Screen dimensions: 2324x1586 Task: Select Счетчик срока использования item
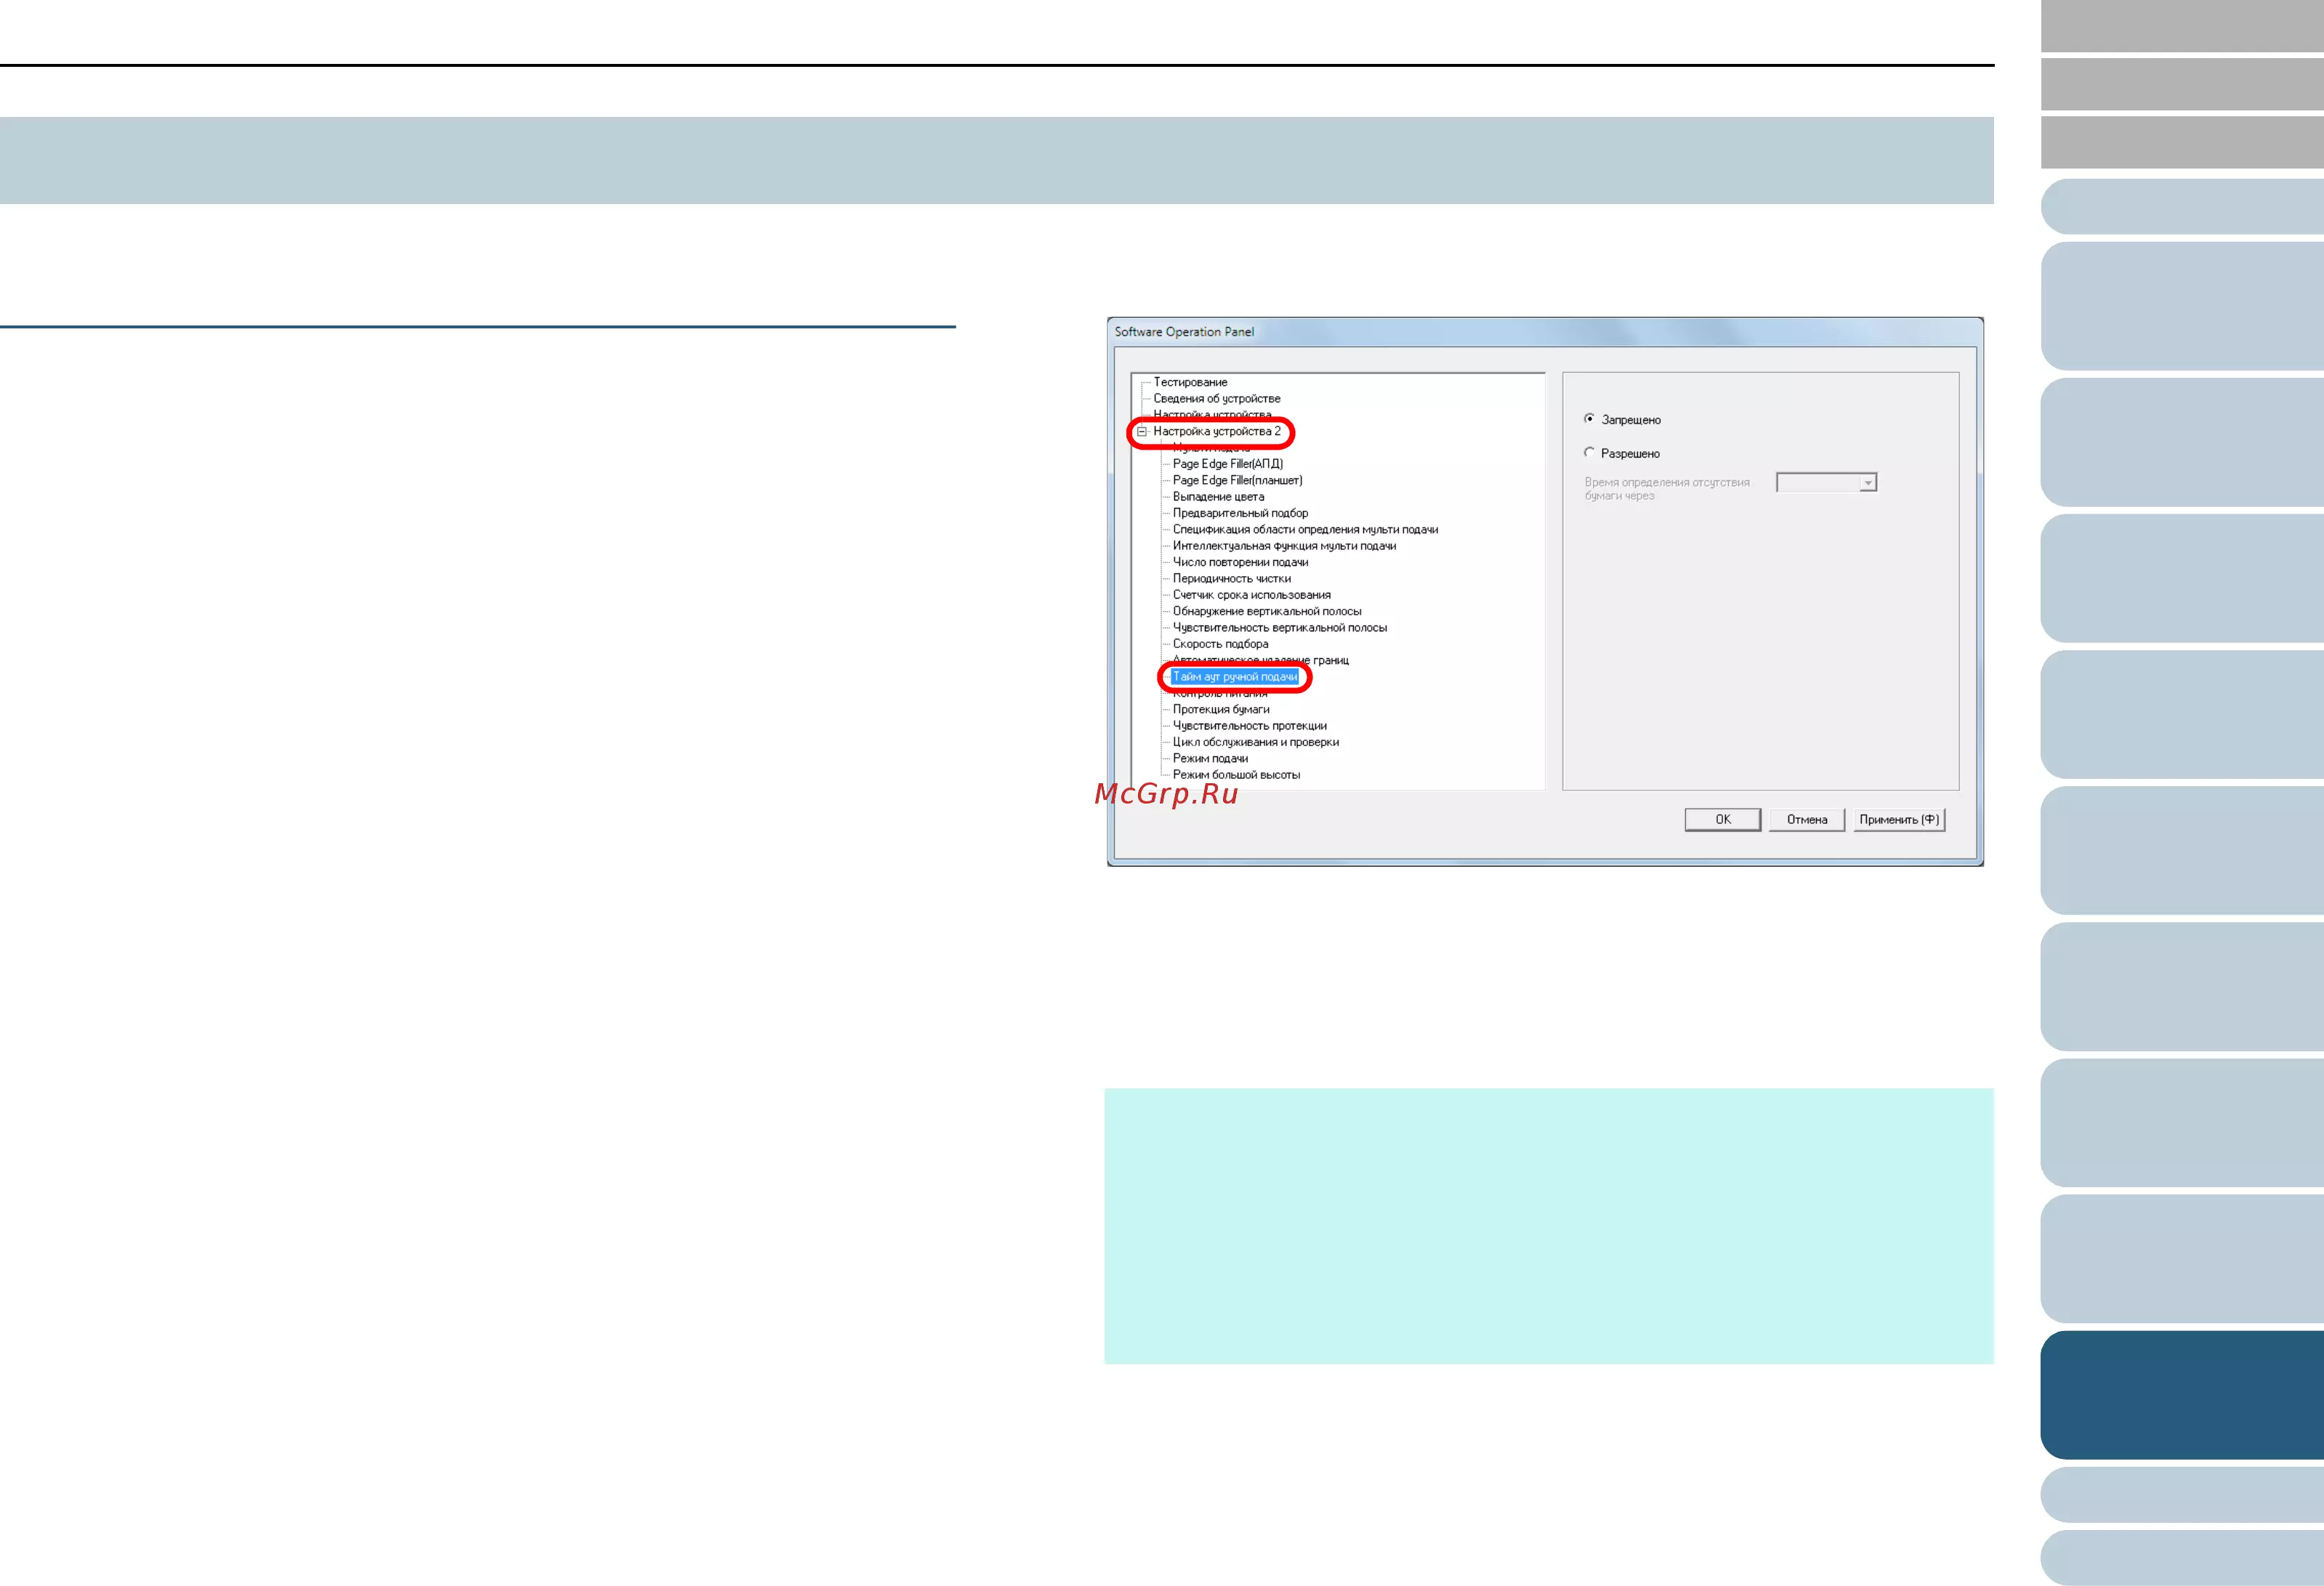click(1251, 595)
